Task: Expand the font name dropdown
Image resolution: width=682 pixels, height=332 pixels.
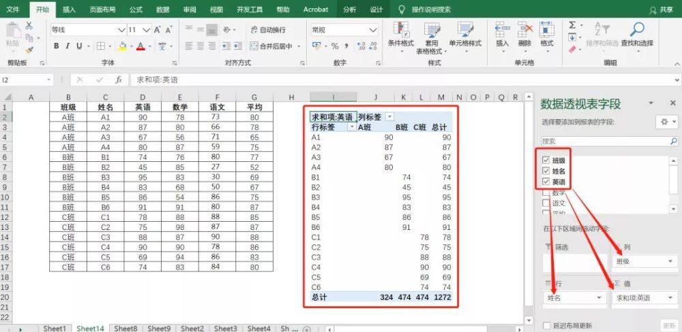Action: [x=121, y=30]
